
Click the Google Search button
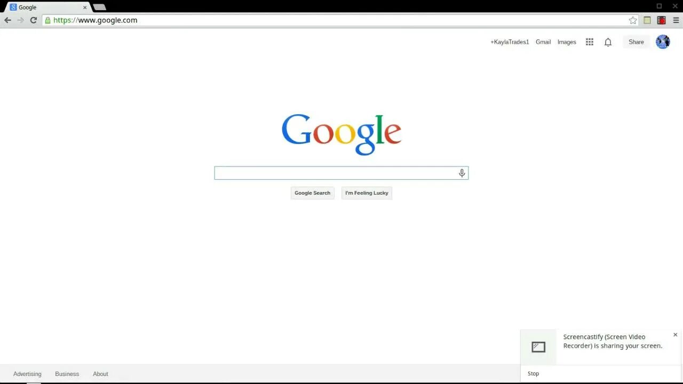(313, 193)
